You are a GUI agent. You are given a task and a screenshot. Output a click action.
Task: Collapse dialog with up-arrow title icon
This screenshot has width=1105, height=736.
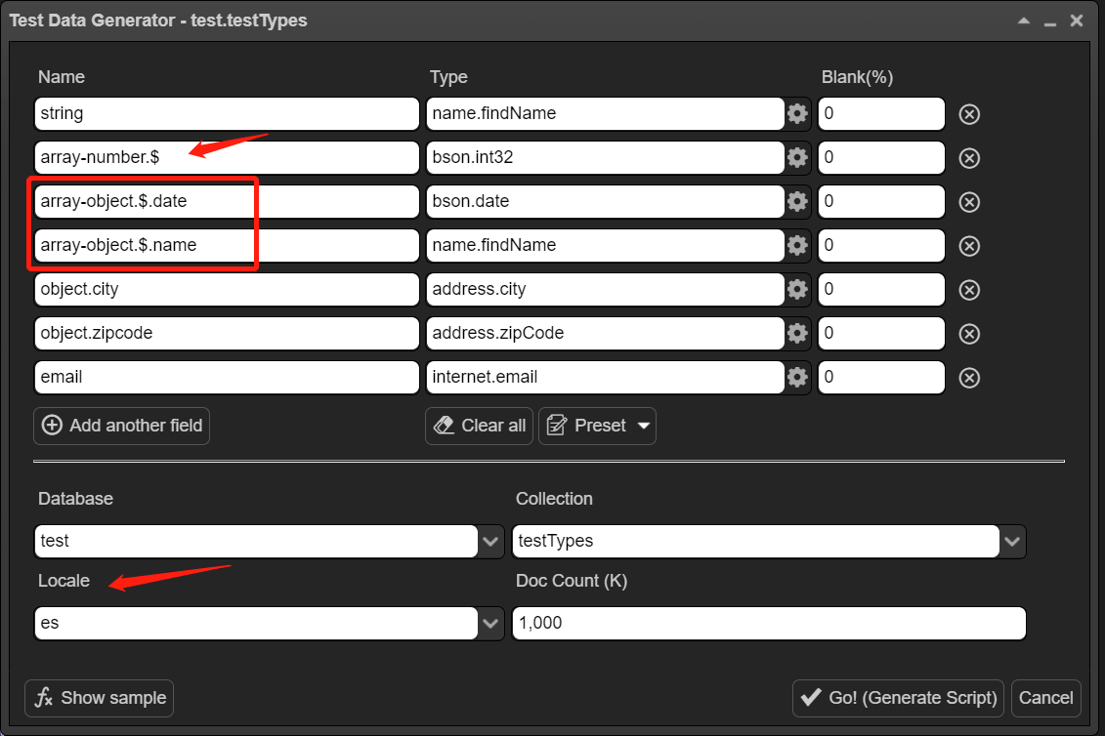click(x=1024, y=20)
